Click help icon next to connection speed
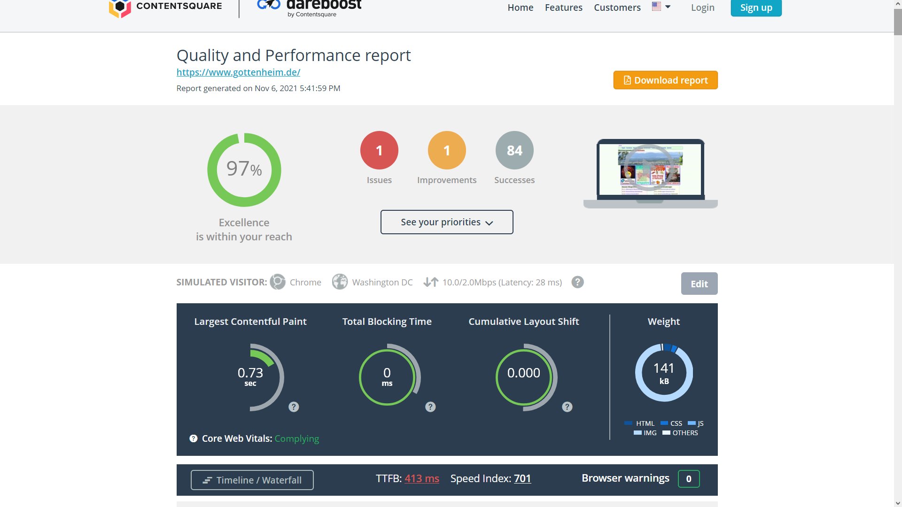 click(577, 282)
